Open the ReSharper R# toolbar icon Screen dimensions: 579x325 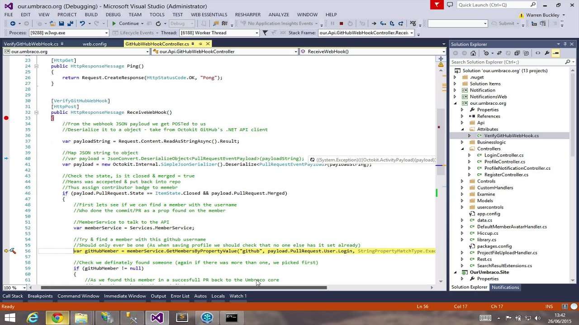pos(224,23)
